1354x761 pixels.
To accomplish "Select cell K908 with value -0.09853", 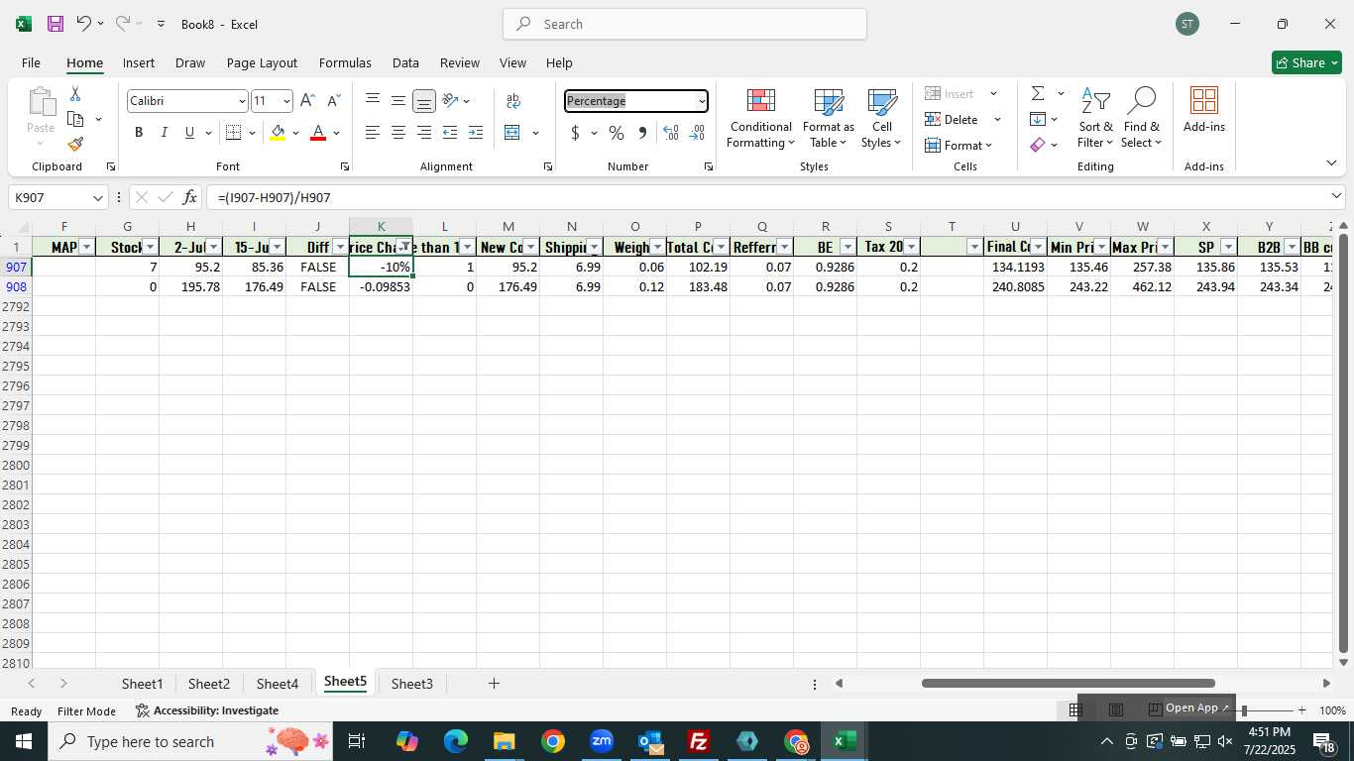I will tap(381, 286).
